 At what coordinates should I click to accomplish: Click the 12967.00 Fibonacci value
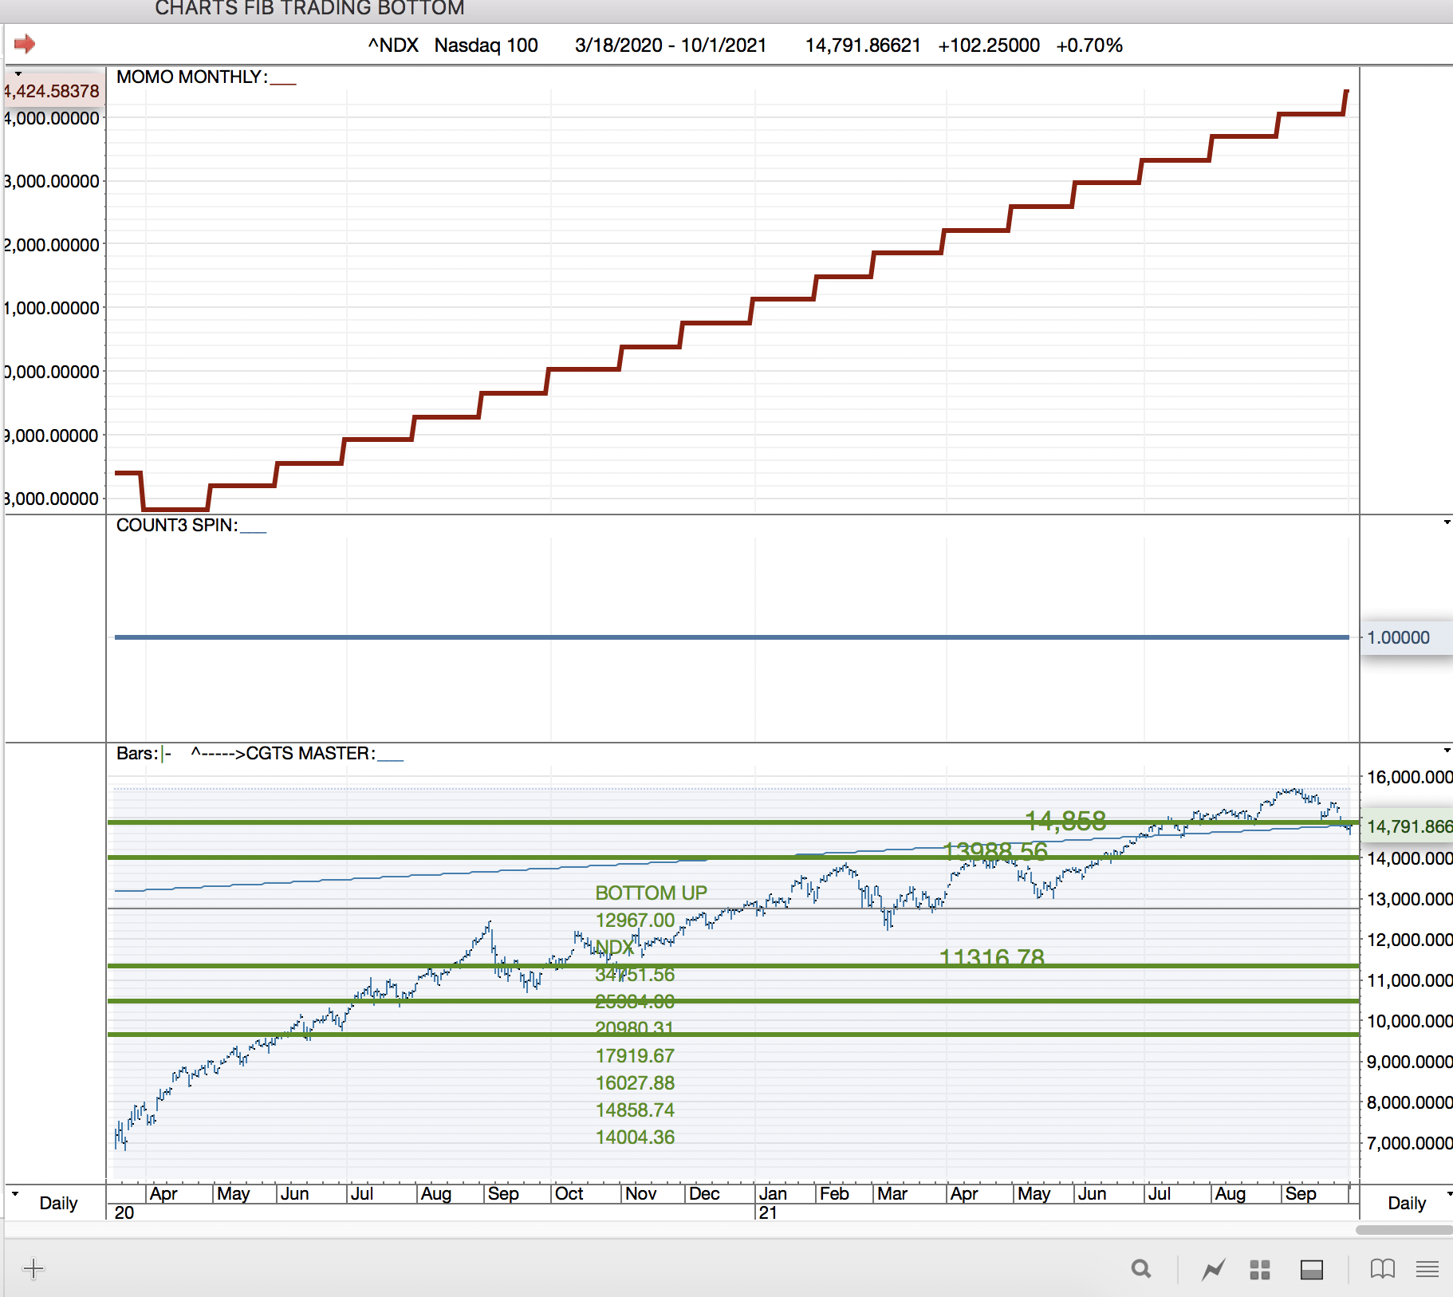(635, 920)
